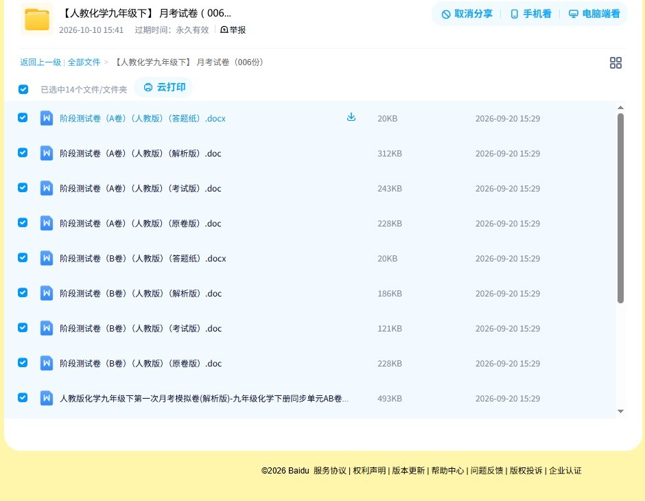Image resolution: width=645 pixels, height=501 pixels.
Task: Open 阶段测试卷（A卷）（人教版）（原卷版）.doc
Action: coord(140,223)
